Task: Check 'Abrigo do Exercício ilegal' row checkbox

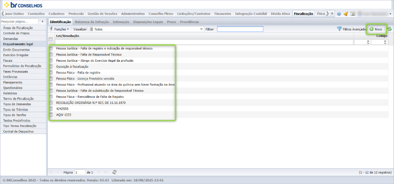Action: pos(51,60)
